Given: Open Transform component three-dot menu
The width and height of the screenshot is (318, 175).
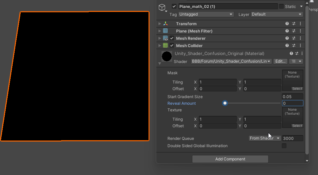Looking at the screenshot, I should pos(300,24).
